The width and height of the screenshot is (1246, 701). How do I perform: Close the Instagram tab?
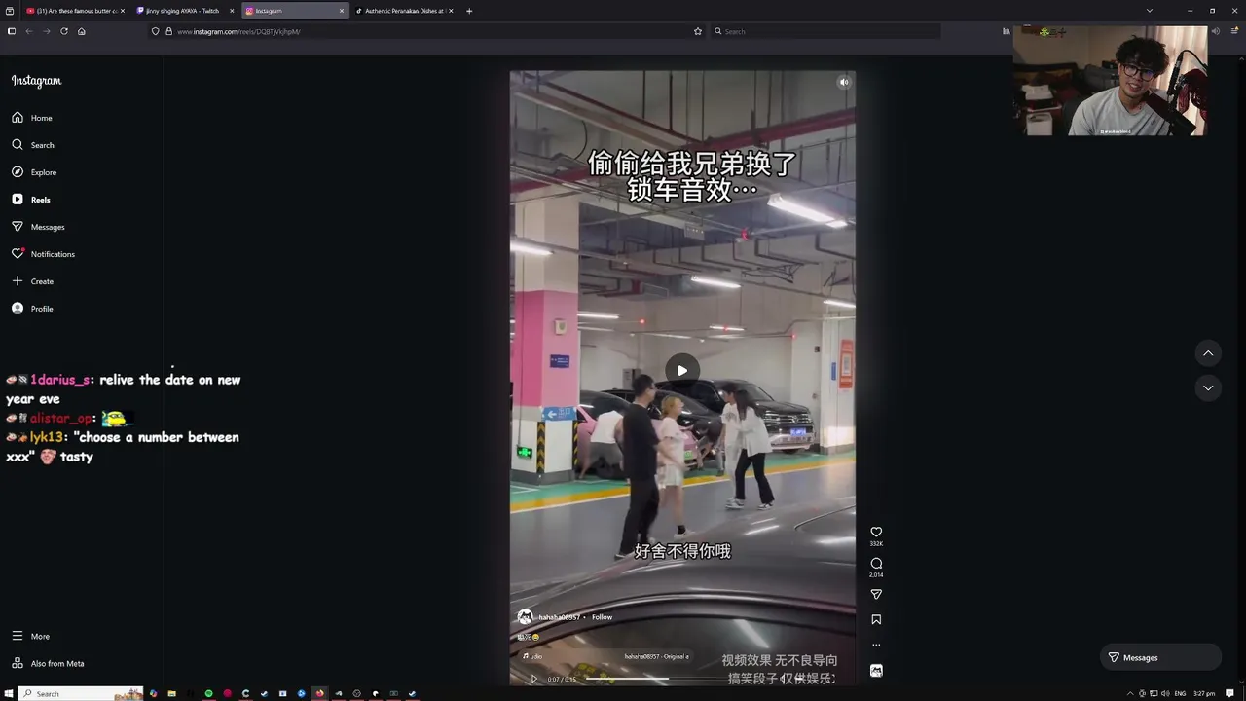pos(342,11)
